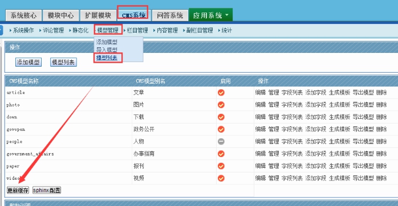The width and height of the screenshot is (398, 206).
Task: Click the enabled icon in down row
Action: pos(221,117)
